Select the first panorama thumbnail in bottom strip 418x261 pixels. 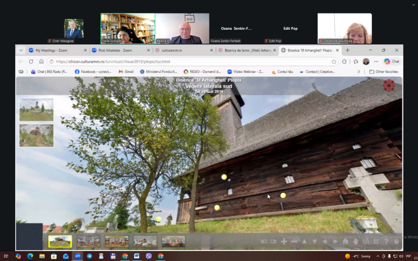click(x=60, y=241)
